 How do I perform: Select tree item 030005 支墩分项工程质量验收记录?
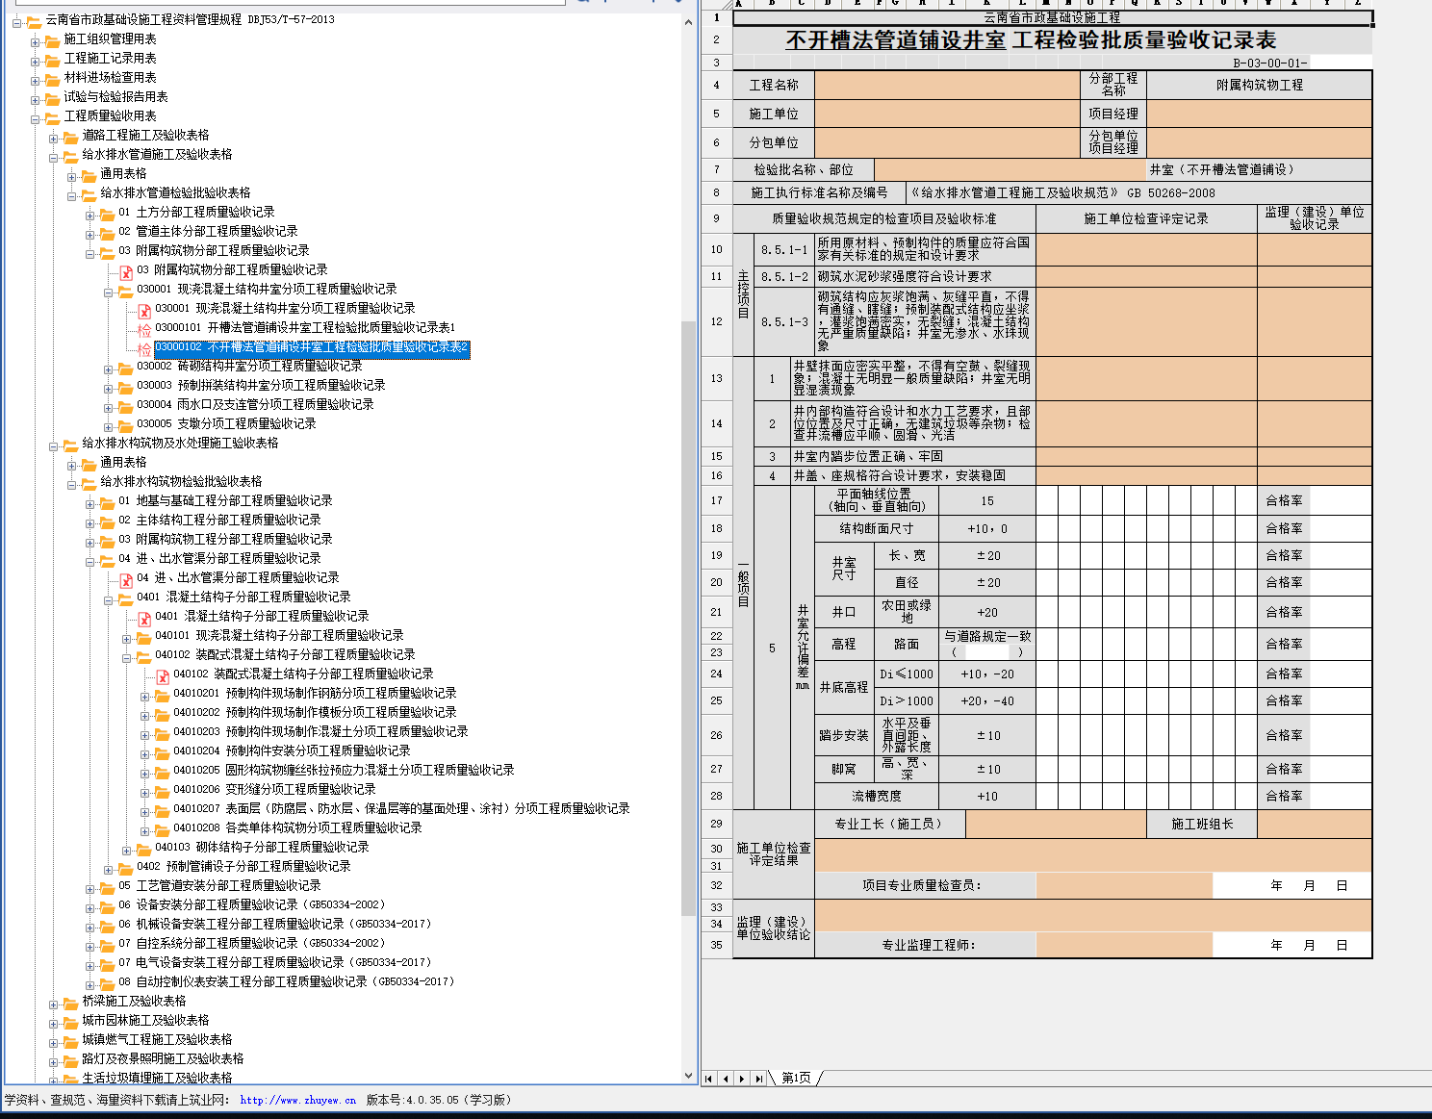(226, 424)
